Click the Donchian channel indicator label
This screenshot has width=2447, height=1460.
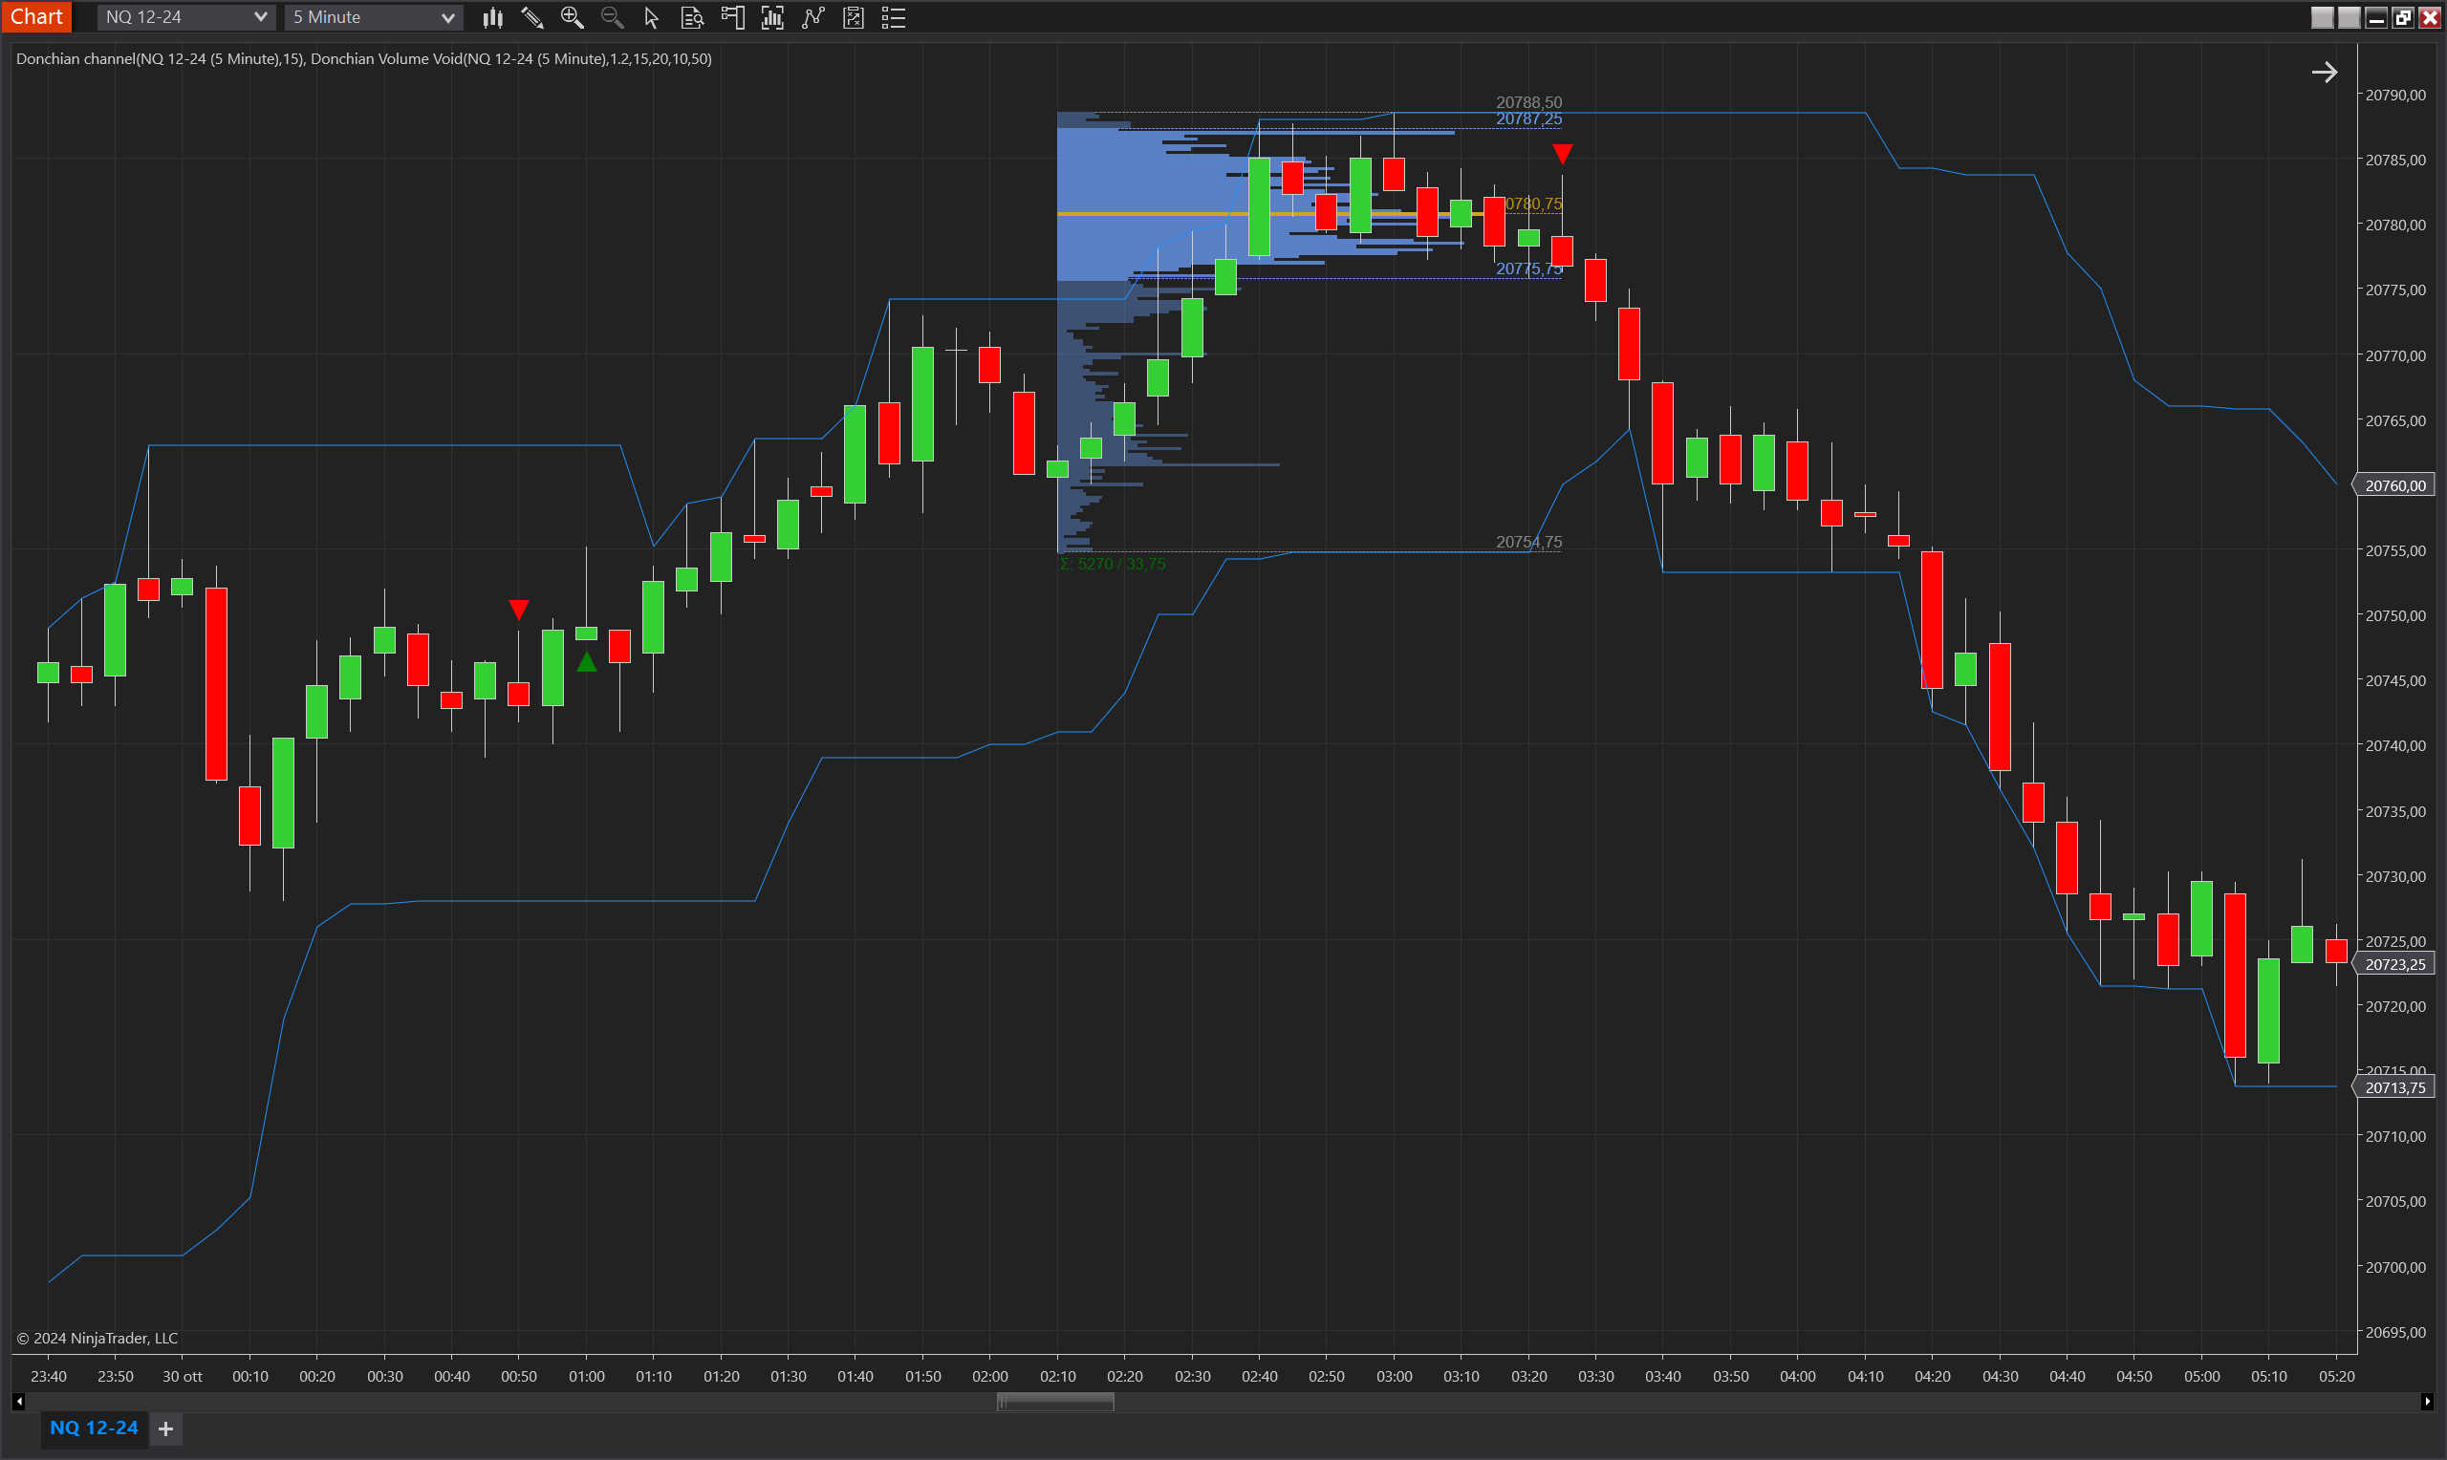[x=161, y=59]
